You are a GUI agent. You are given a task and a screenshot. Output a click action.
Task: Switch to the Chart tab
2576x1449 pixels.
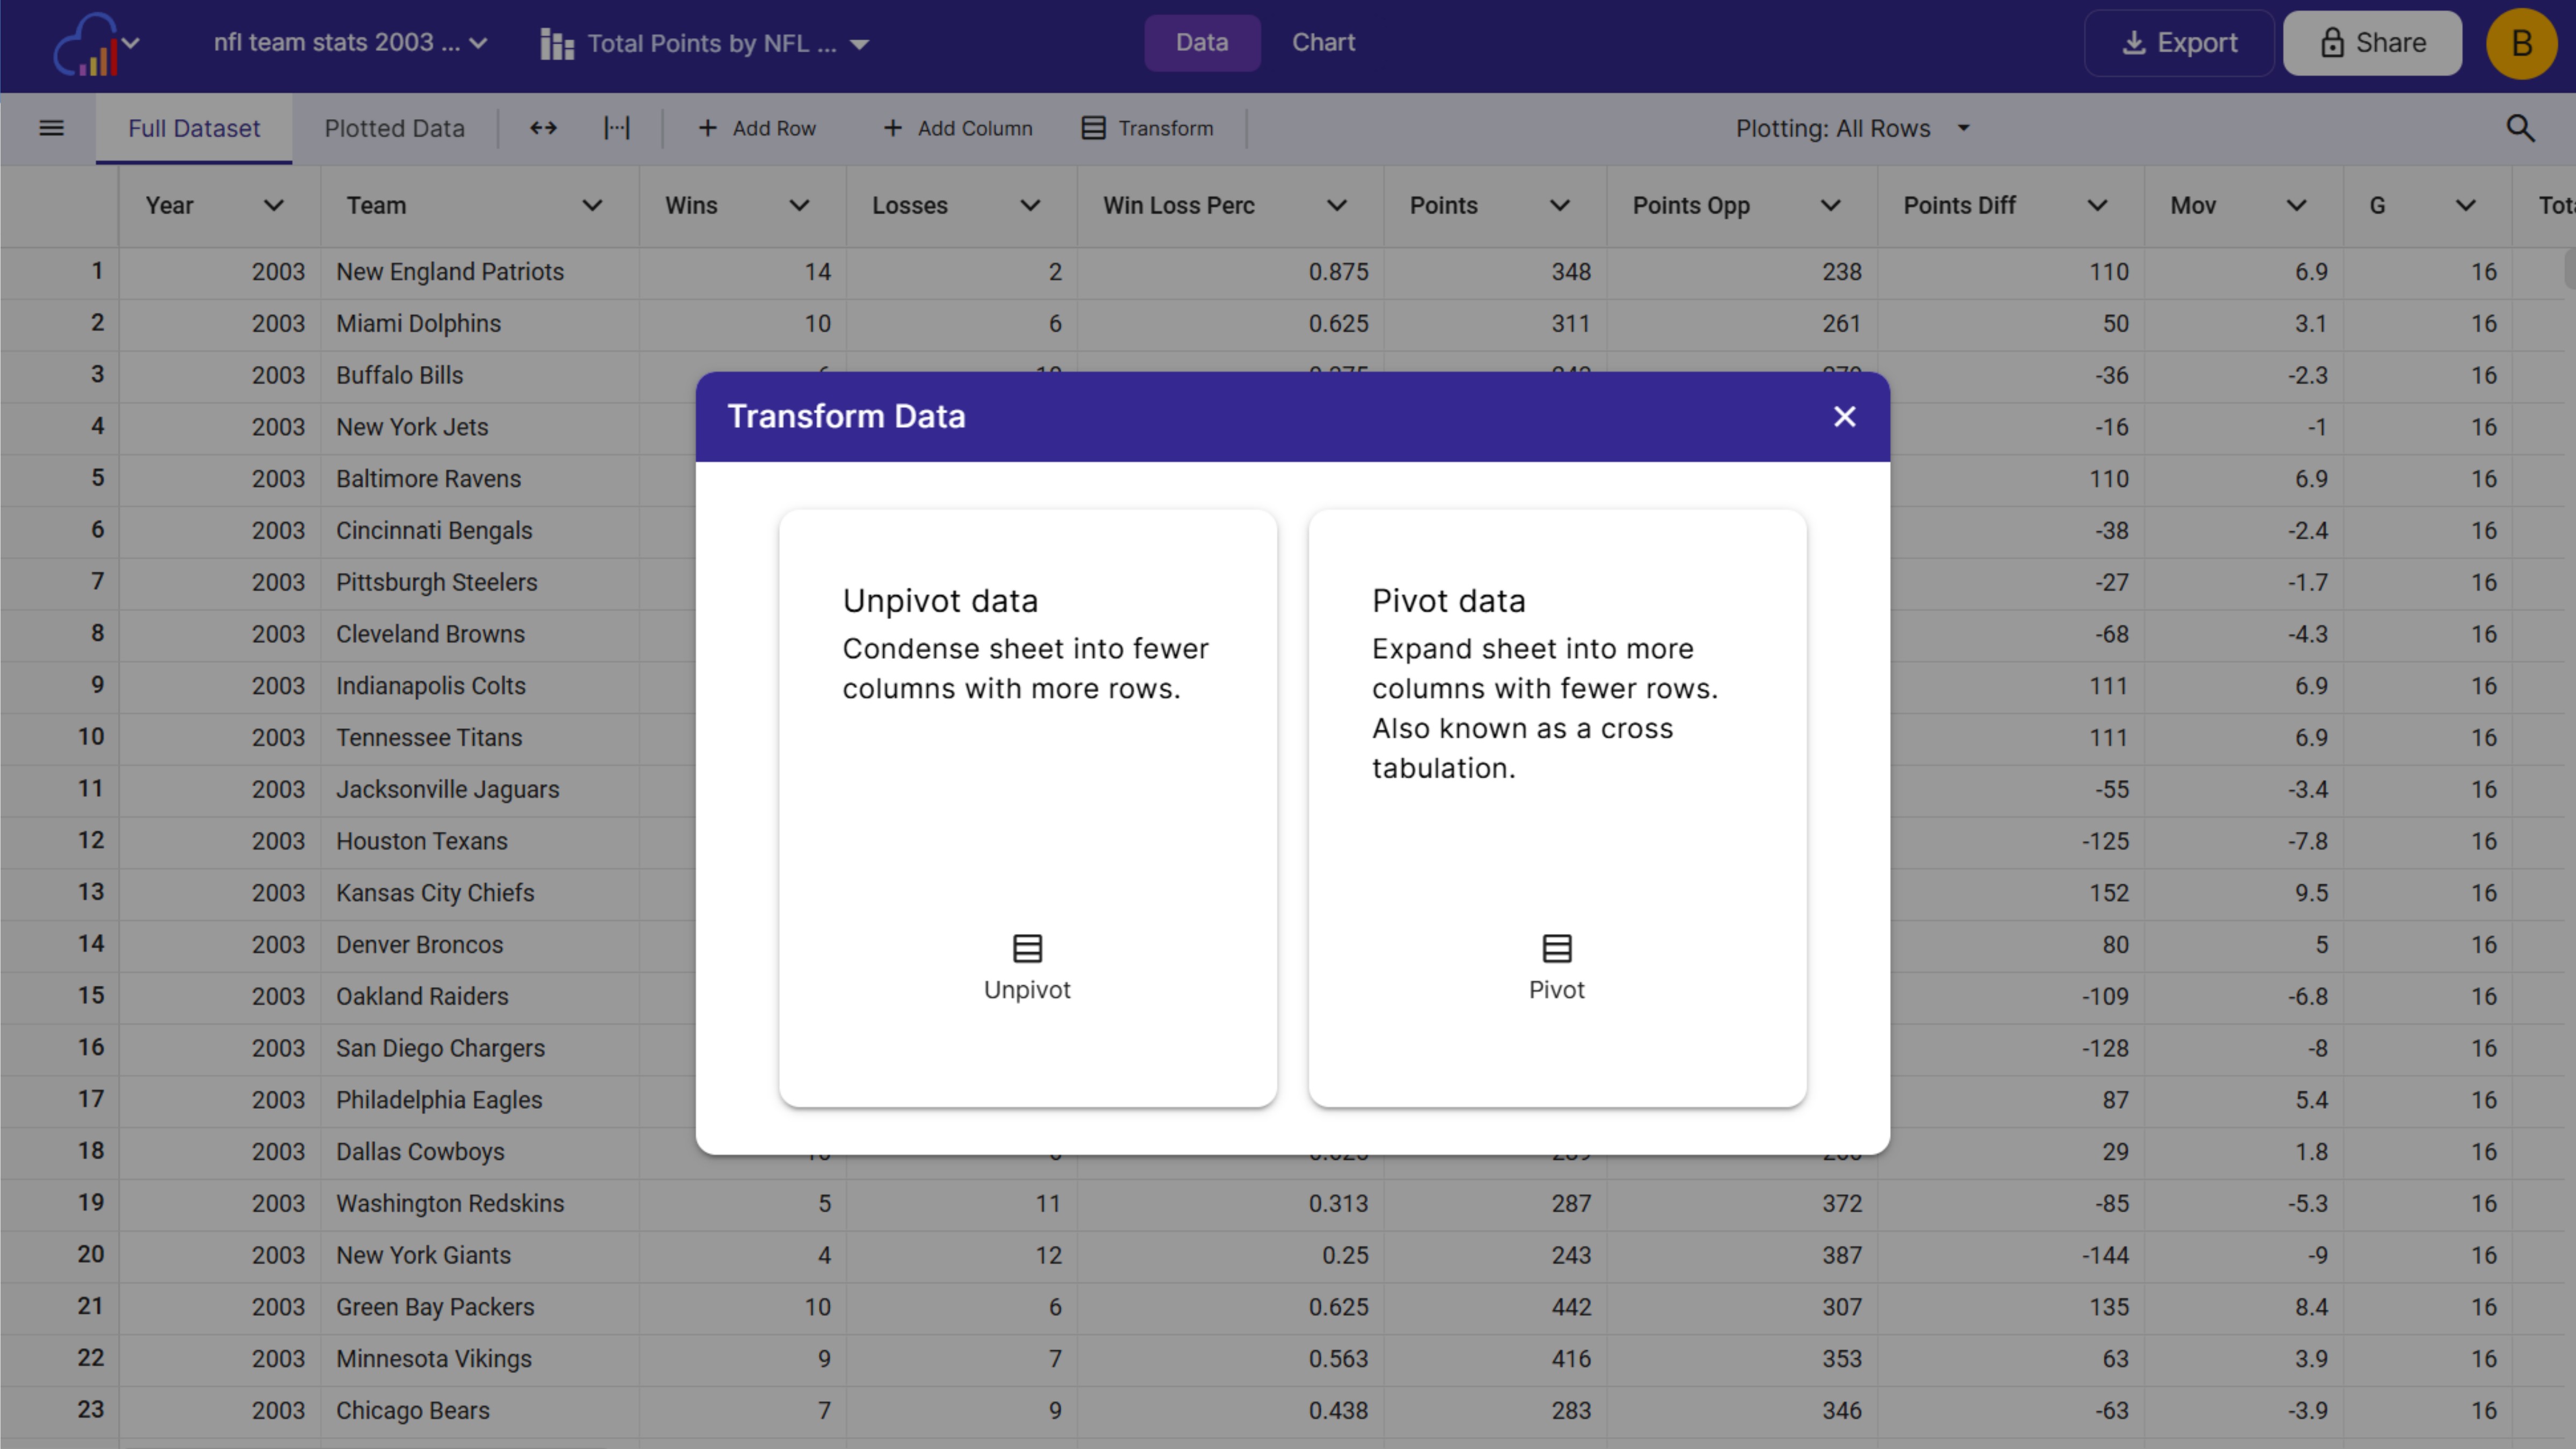coord(1323,43)
